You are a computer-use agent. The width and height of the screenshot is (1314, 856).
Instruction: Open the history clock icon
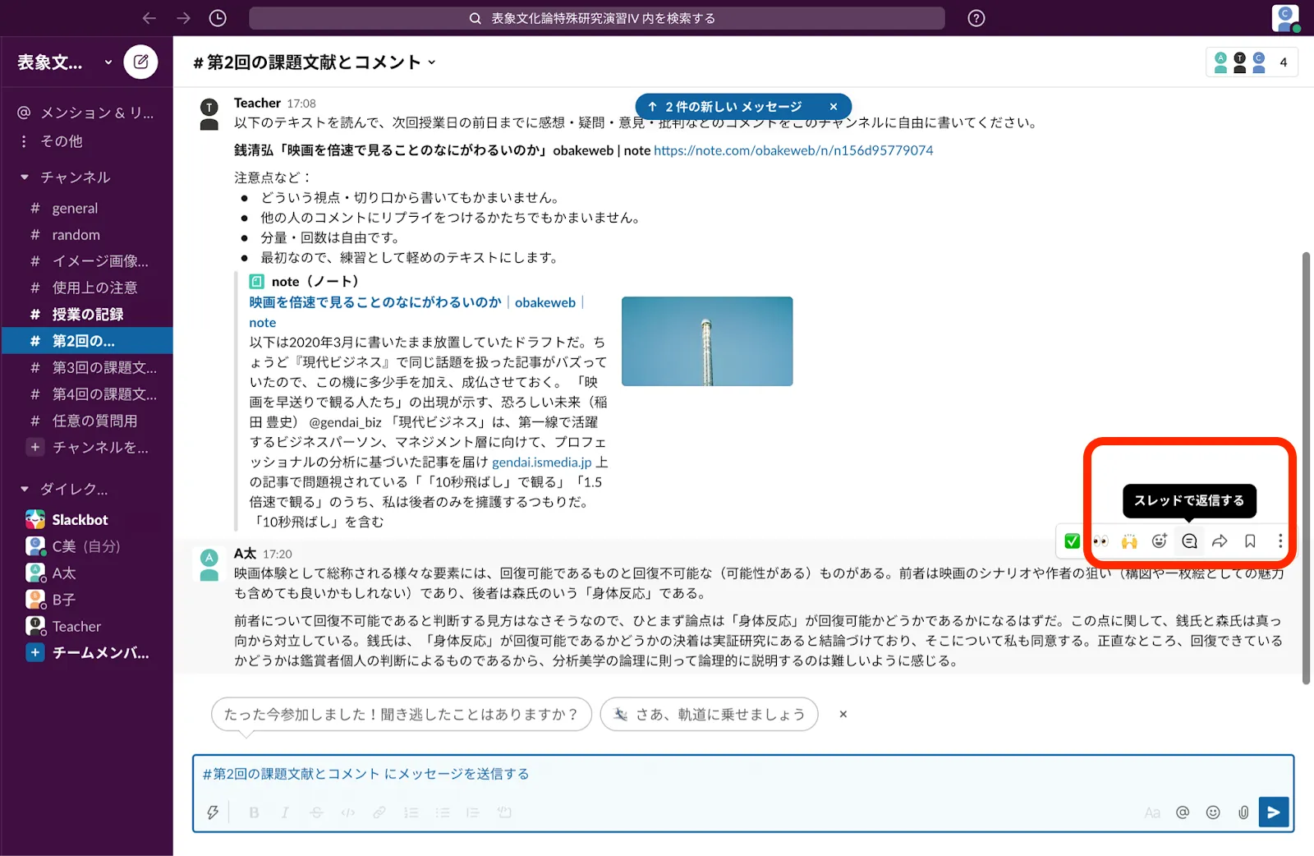218,18
